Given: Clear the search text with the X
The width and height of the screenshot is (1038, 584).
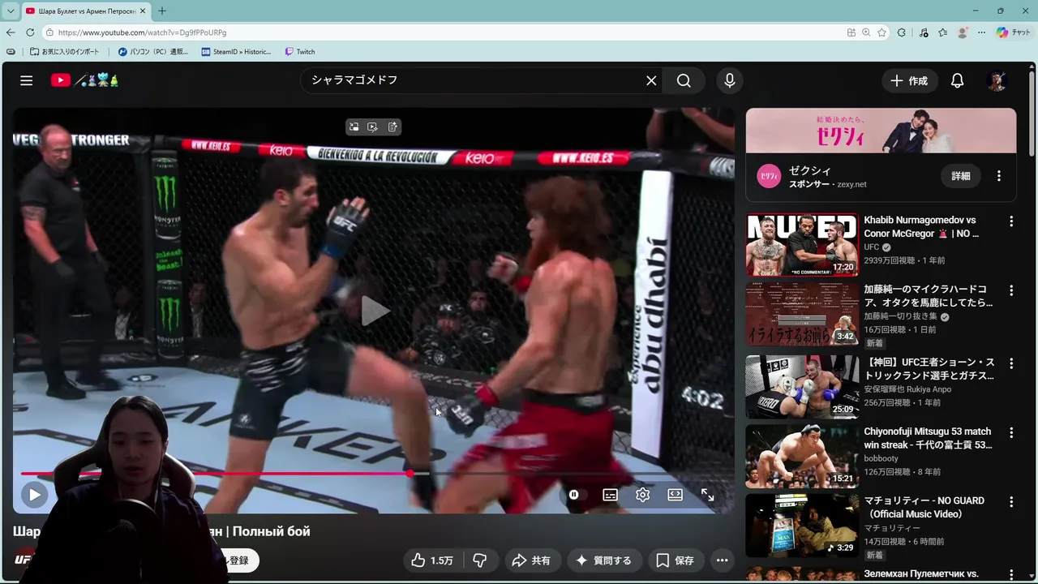Looking at the screenshot, I should click(651, 80).
